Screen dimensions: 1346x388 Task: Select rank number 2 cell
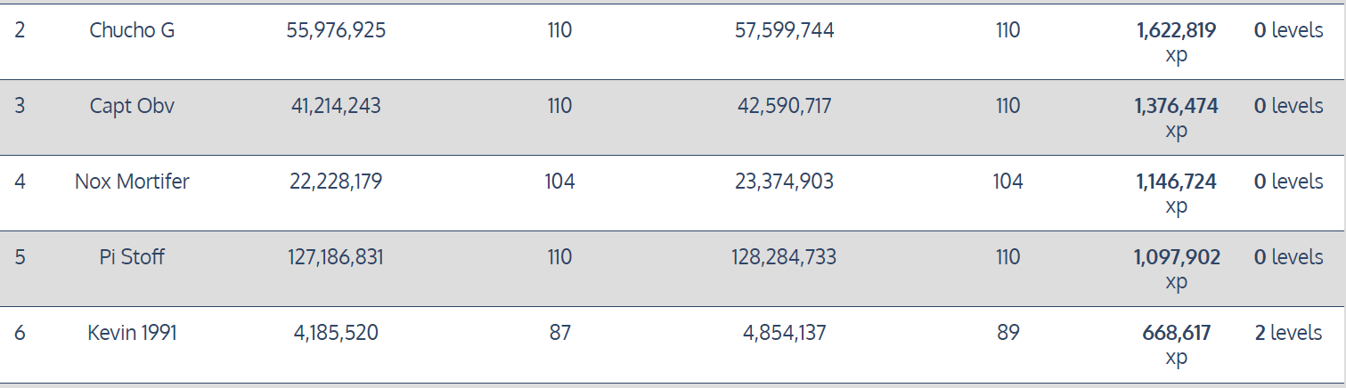point(20,30)
